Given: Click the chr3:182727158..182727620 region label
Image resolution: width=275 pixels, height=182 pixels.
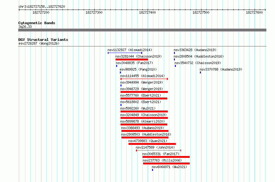Looking at the screenshot, I should pos(42,6).
